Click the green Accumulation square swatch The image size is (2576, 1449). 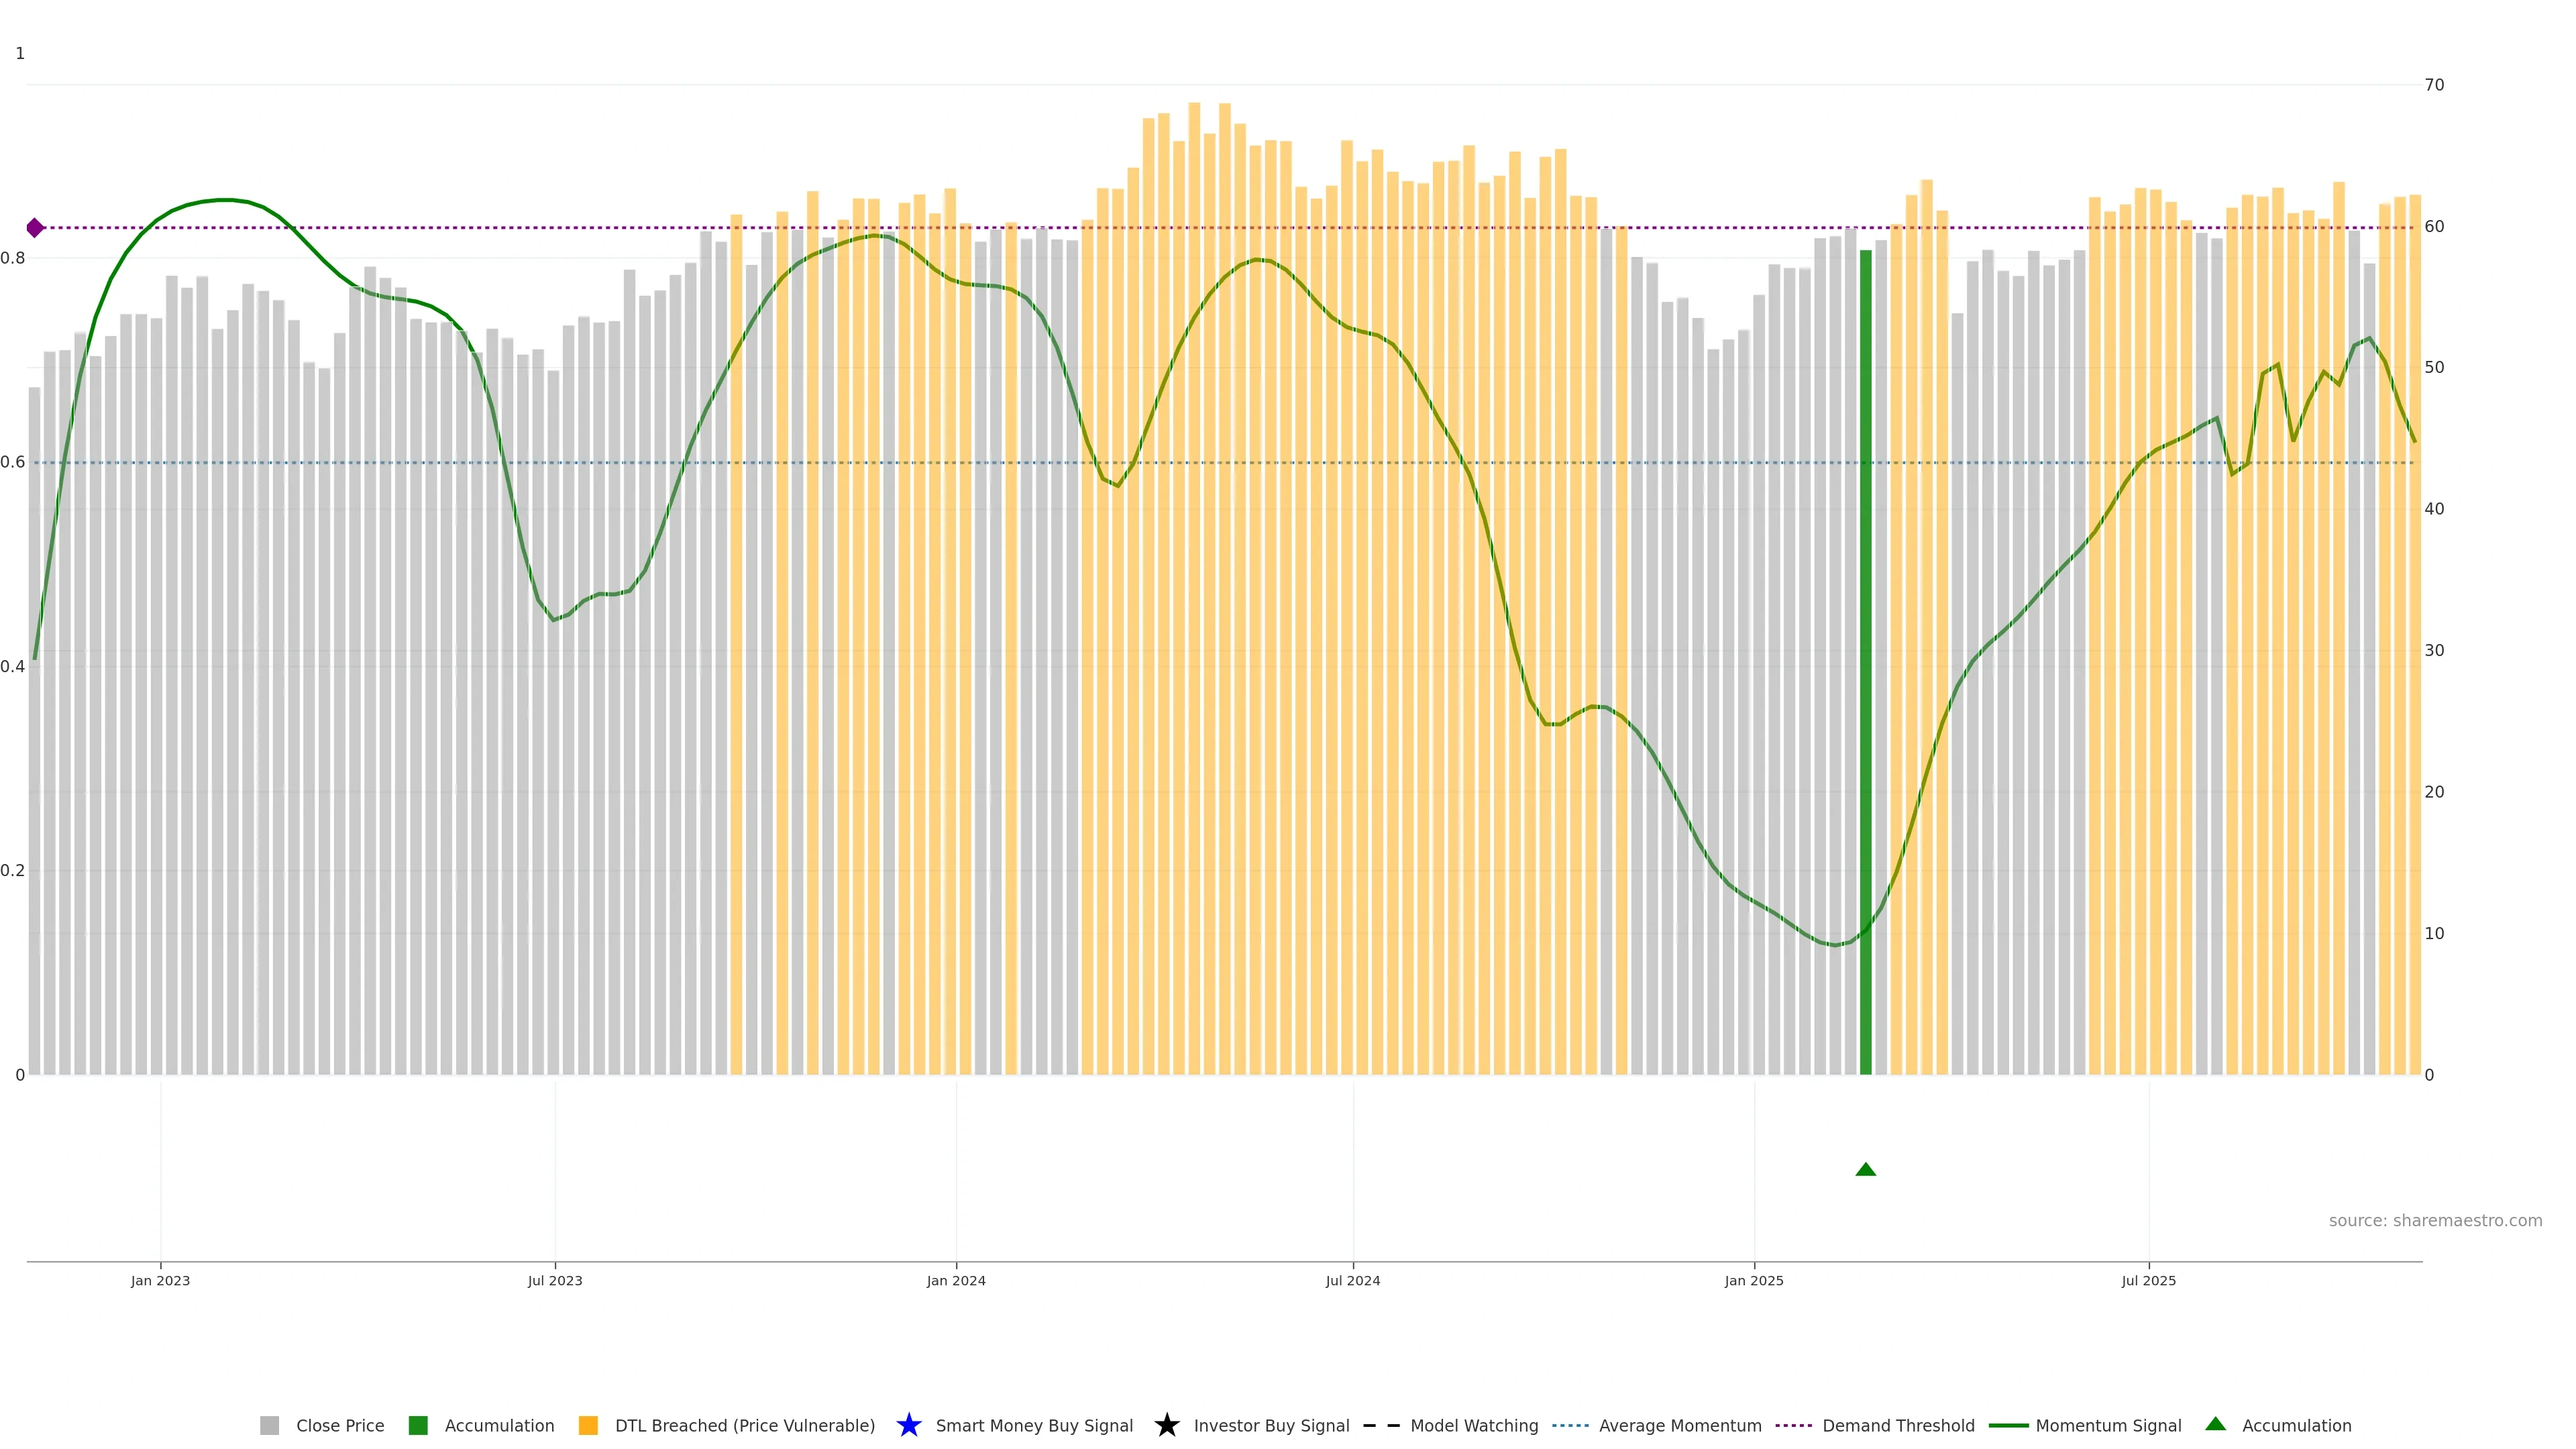click(418, 1425)
